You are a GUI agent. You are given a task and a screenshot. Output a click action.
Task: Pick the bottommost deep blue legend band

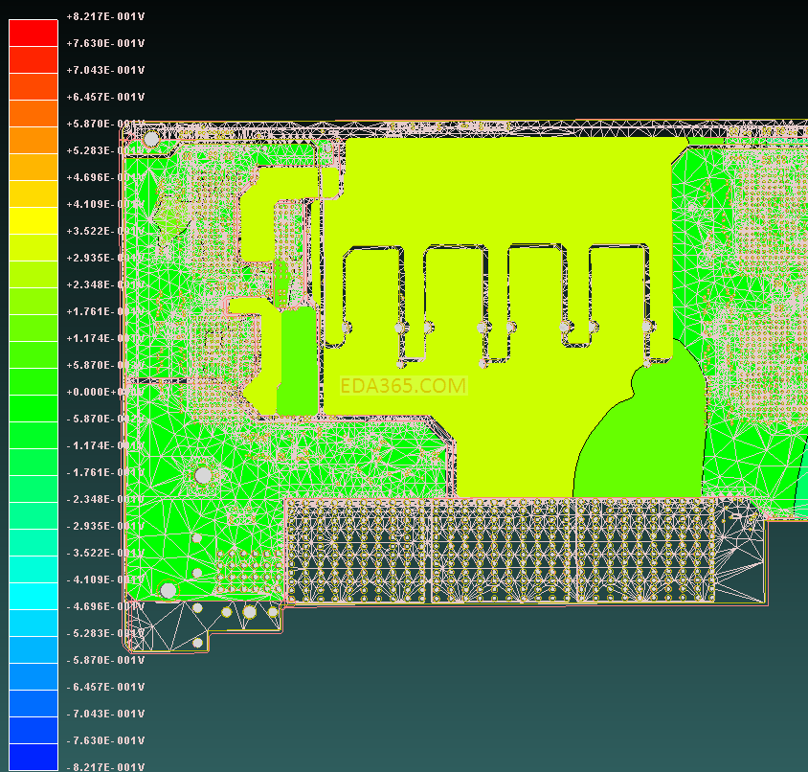34,757
